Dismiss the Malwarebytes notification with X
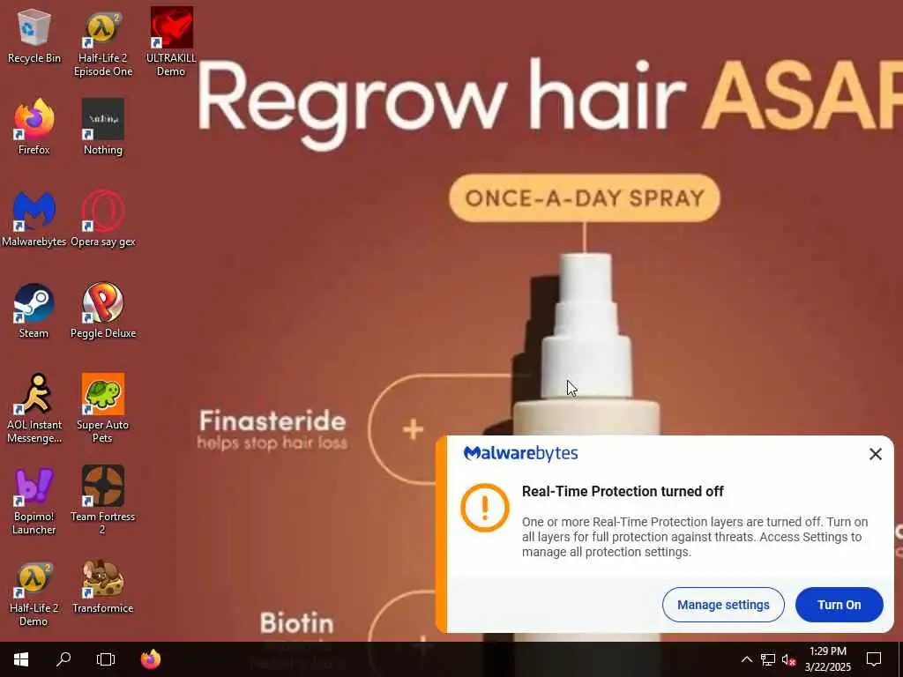903x677 pixels. click(876, 454)
